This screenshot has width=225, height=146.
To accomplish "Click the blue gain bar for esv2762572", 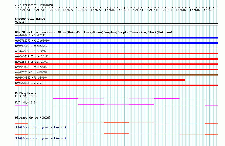I will [x=116, y=43].
